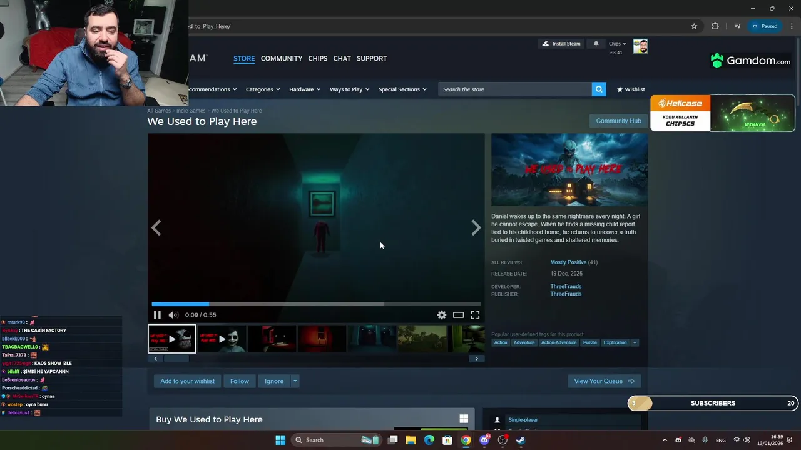801x450 pixels.
Task: Open Discord from taskbar
Action: point(484,440)
